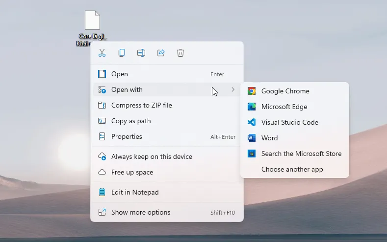Click the ZIP folder icon
The height and width of the screenshot is (242, 387).
click(102, 105)
